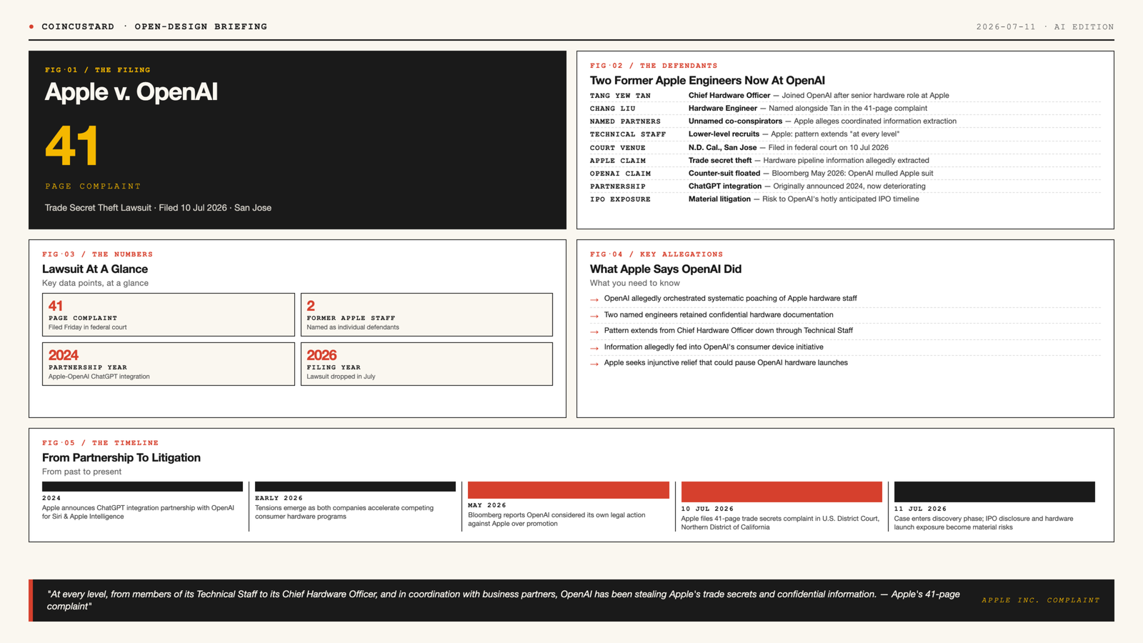Viewport: 1143px width, 643px height.
Task: Select the NAMED PARTNERS row
Action: pos(845,121)
